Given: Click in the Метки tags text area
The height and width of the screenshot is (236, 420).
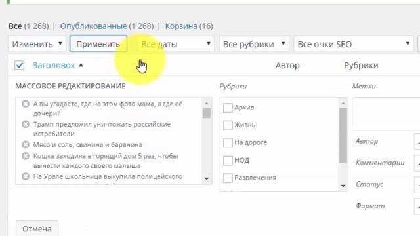Looking at the screenshot, I should pos(386,114).
